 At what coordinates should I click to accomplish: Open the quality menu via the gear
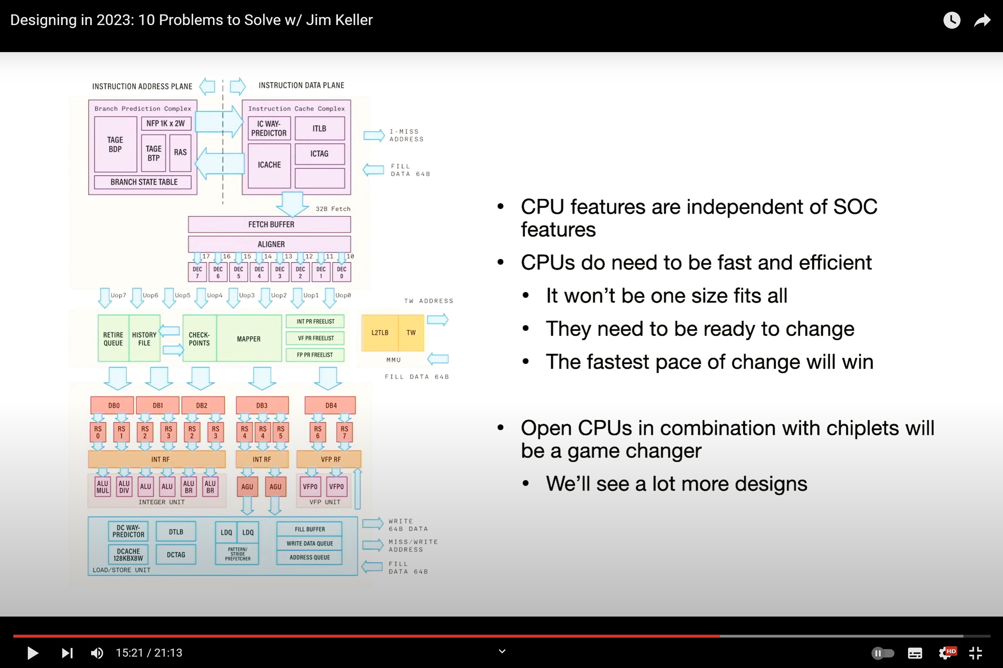(x=943, y=653)
